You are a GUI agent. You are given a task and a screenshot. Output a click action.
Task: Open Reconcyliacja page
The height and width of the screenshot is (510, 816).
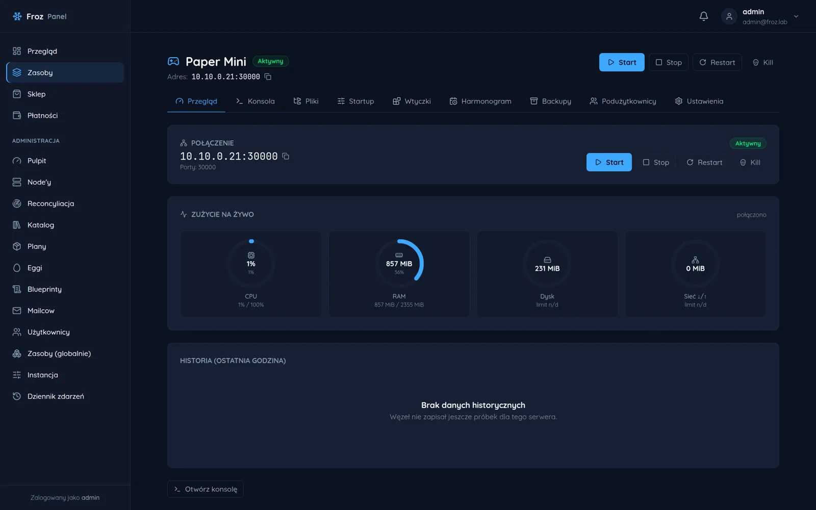click(65, 203)
